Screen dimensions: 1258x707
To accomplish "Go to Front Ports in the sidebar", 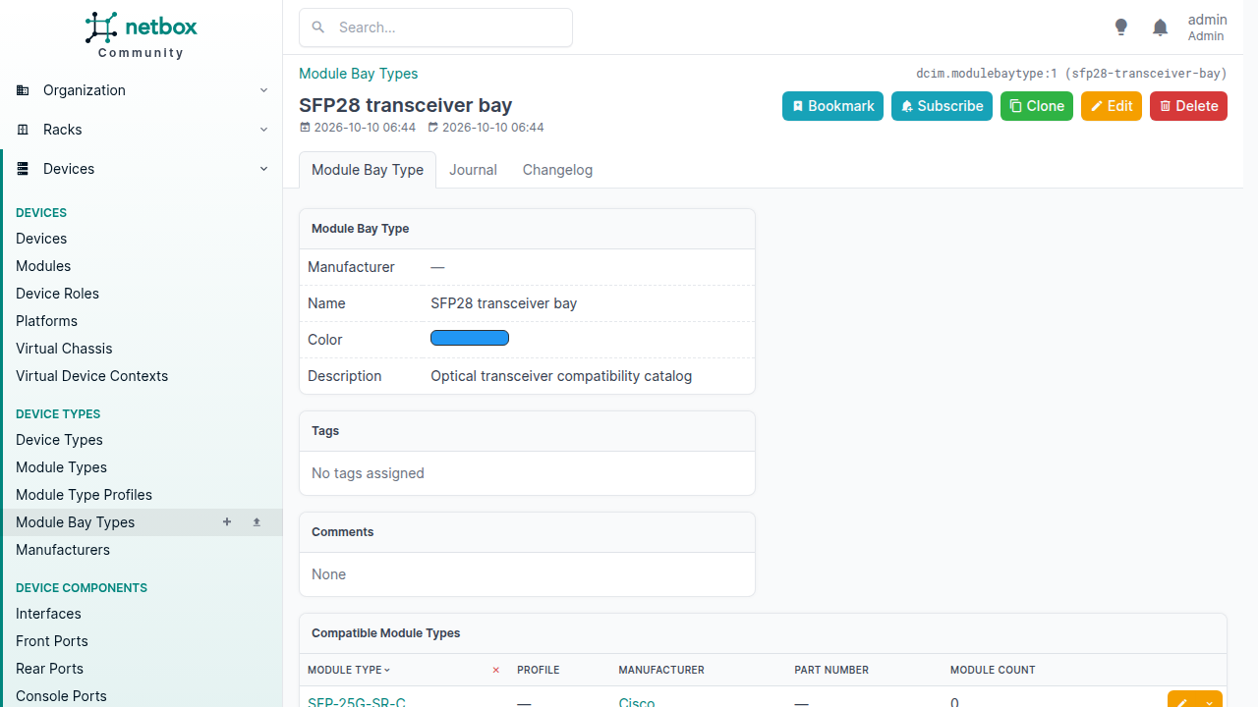I will (52, 641).
